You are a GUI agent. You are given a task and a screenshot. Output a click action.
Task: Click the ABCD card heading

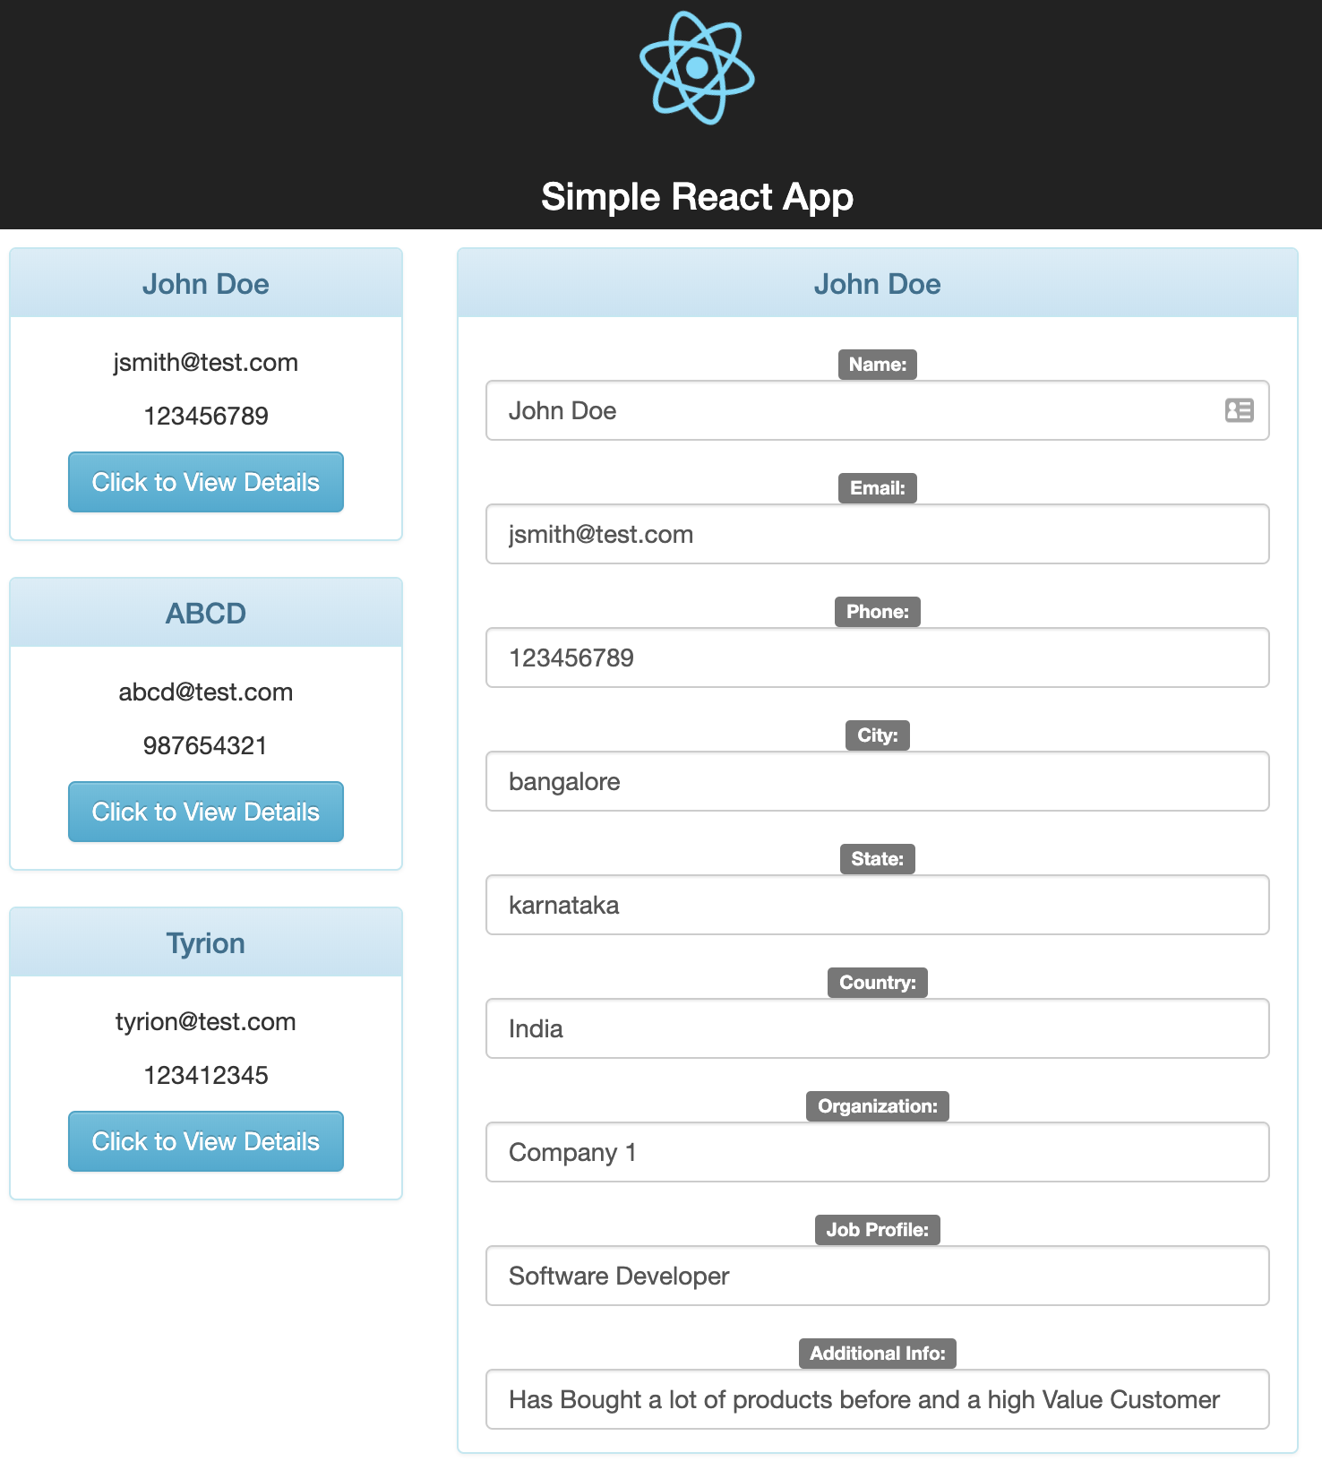[206, 614]
